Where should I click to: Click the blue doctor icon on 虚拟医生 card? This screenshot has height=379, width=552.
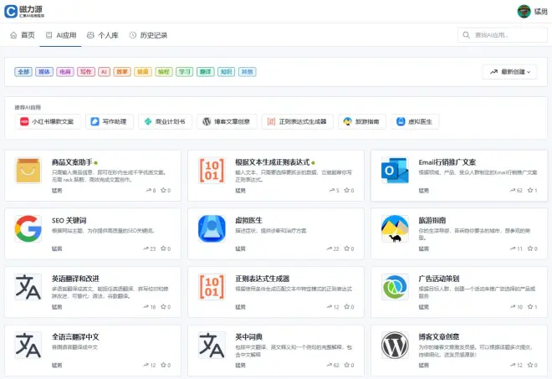tap(211, 228)
